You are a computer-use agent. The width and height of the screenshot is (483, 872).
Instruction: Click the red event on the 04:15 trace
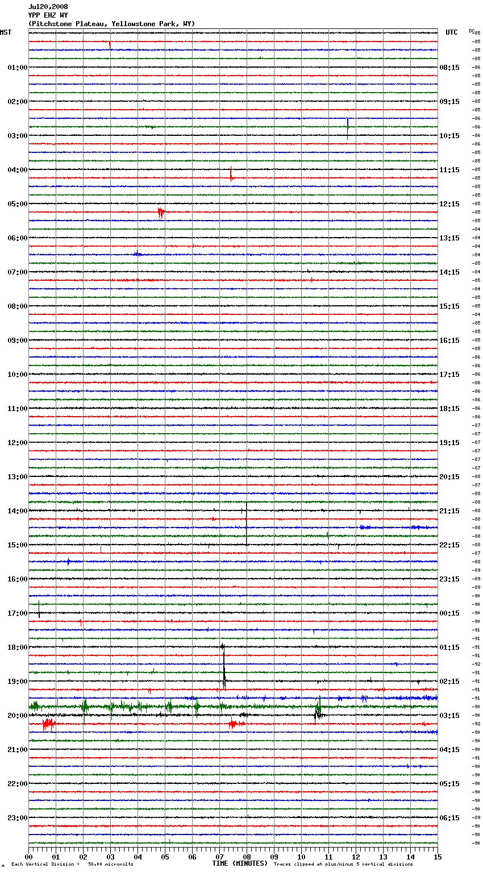click(x=231, y=175)
